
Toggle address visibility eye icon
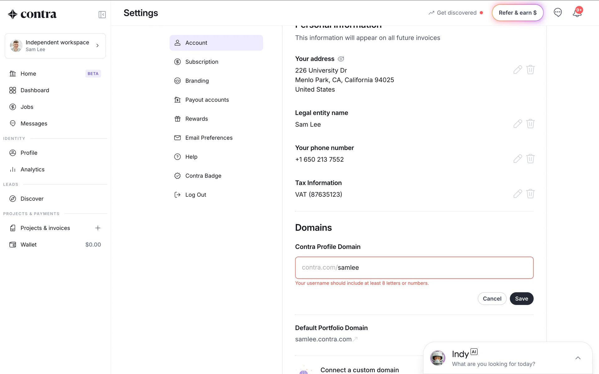[x=341, y=59]
